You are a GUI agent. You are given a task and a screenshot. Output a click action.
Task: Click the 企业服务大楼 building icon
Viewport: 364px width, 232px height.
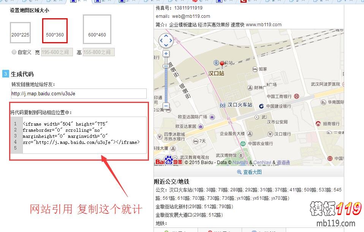coord(250,134)
